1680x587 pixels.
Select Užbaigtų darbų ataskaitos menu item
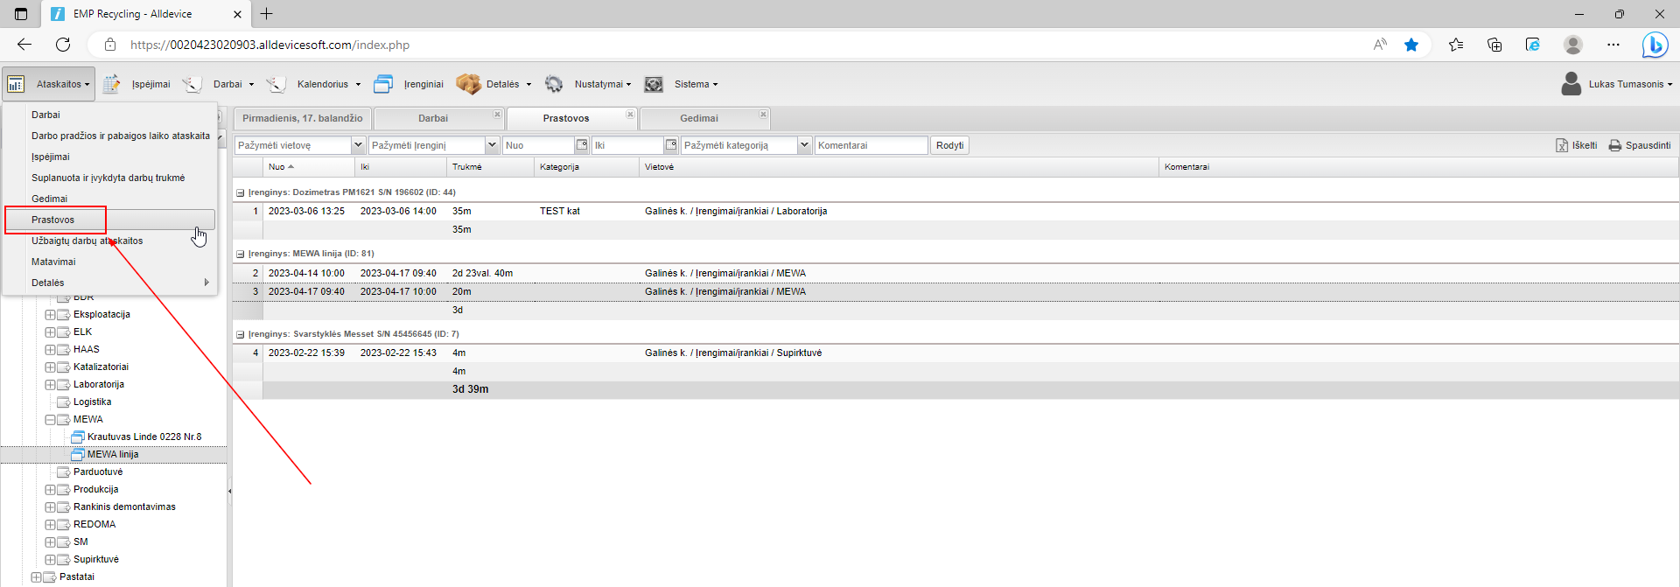pyautogui.click(x=109, y=241)
